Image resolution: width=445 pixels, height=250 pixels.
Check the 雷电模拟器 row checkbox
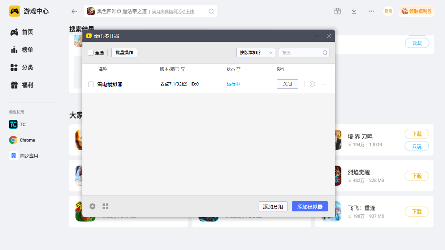click(91, 84)
